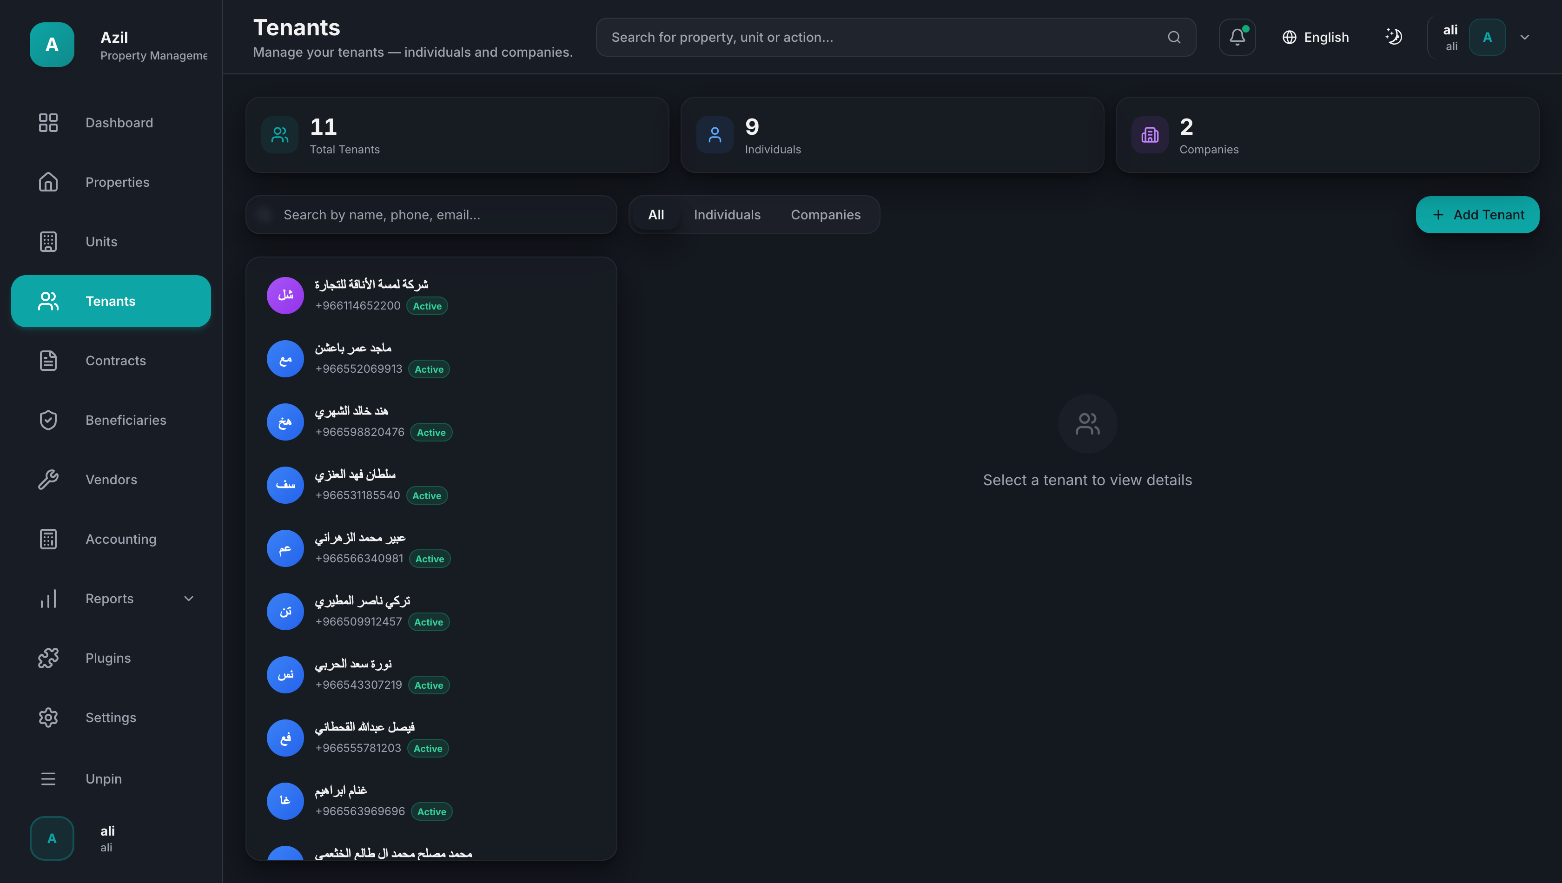Select tenant with phone +966563969696

pos(431,801)
